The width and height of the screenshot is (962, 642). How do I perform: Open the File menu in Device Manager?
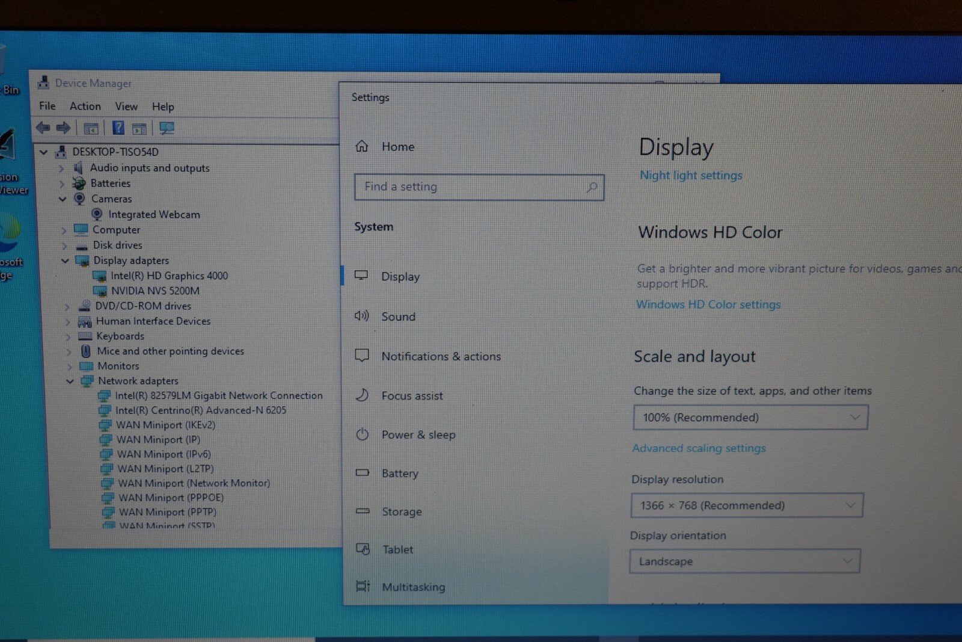click(47, 106)
